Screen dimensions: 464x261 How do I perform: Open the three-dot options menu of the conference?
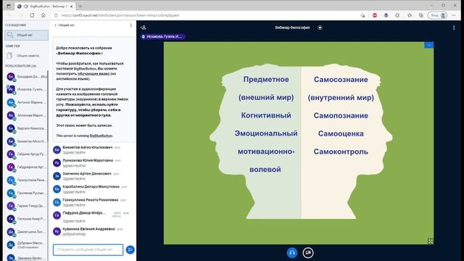pyautogui.click(x=454, y=28)
